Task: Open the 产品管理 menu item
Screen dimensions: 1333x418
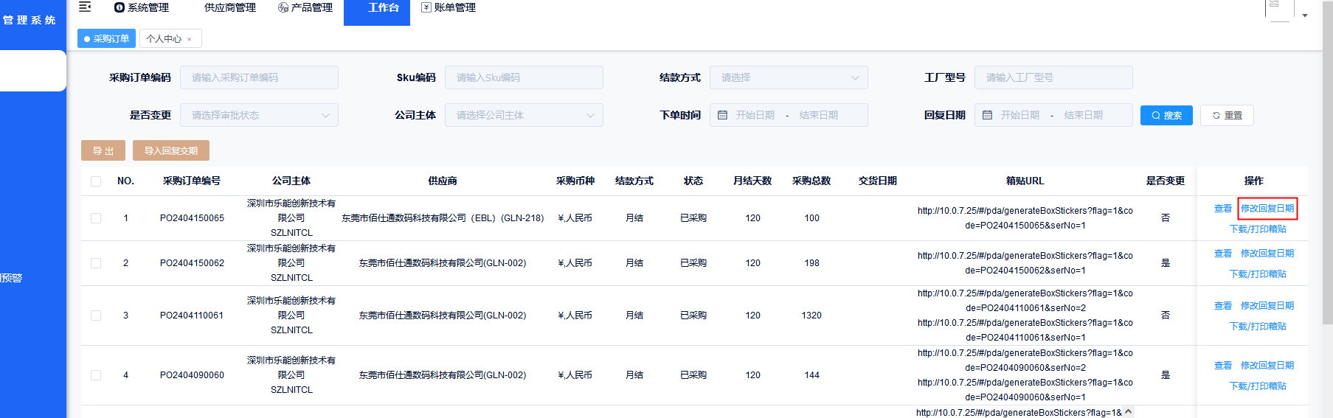Action: coord(305,7)
